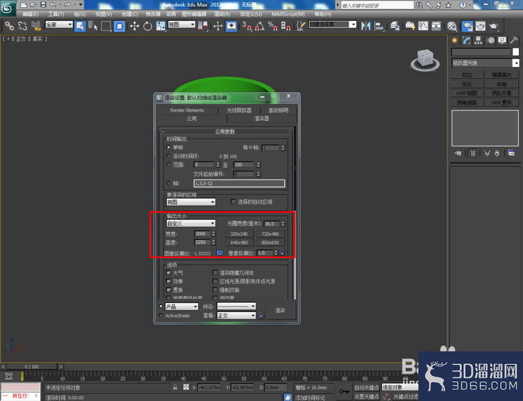523x401 pixels.
Task: Collapse the Common Parameters rollout
Action: click(225, 131)
